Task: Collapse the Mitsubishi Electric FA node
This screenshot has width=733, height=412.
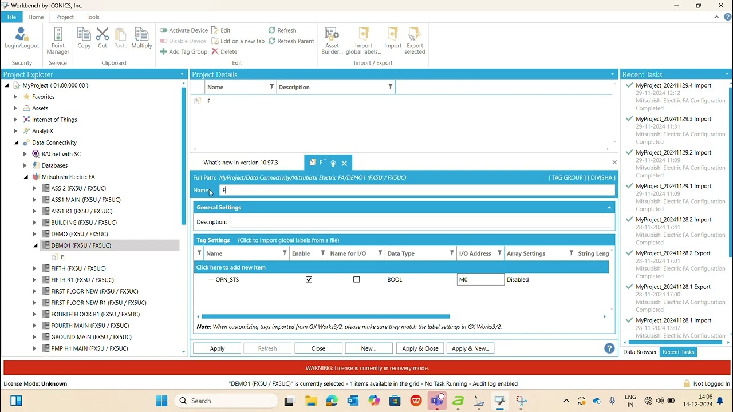Action: click(x=26, y=177)
